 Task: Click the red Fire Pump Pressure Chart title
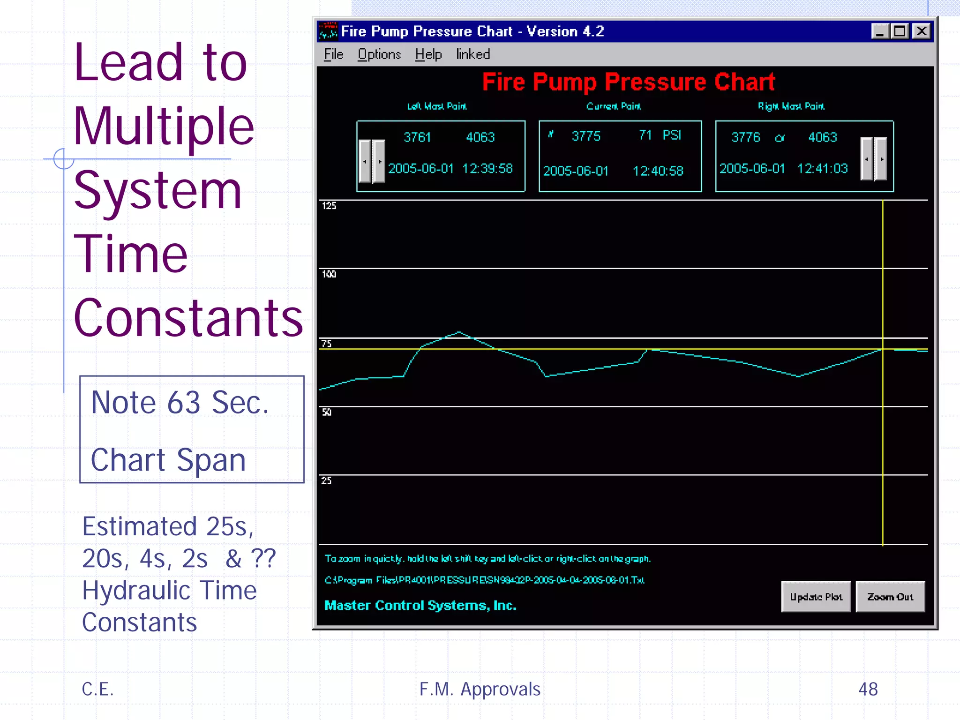point(629,82)
